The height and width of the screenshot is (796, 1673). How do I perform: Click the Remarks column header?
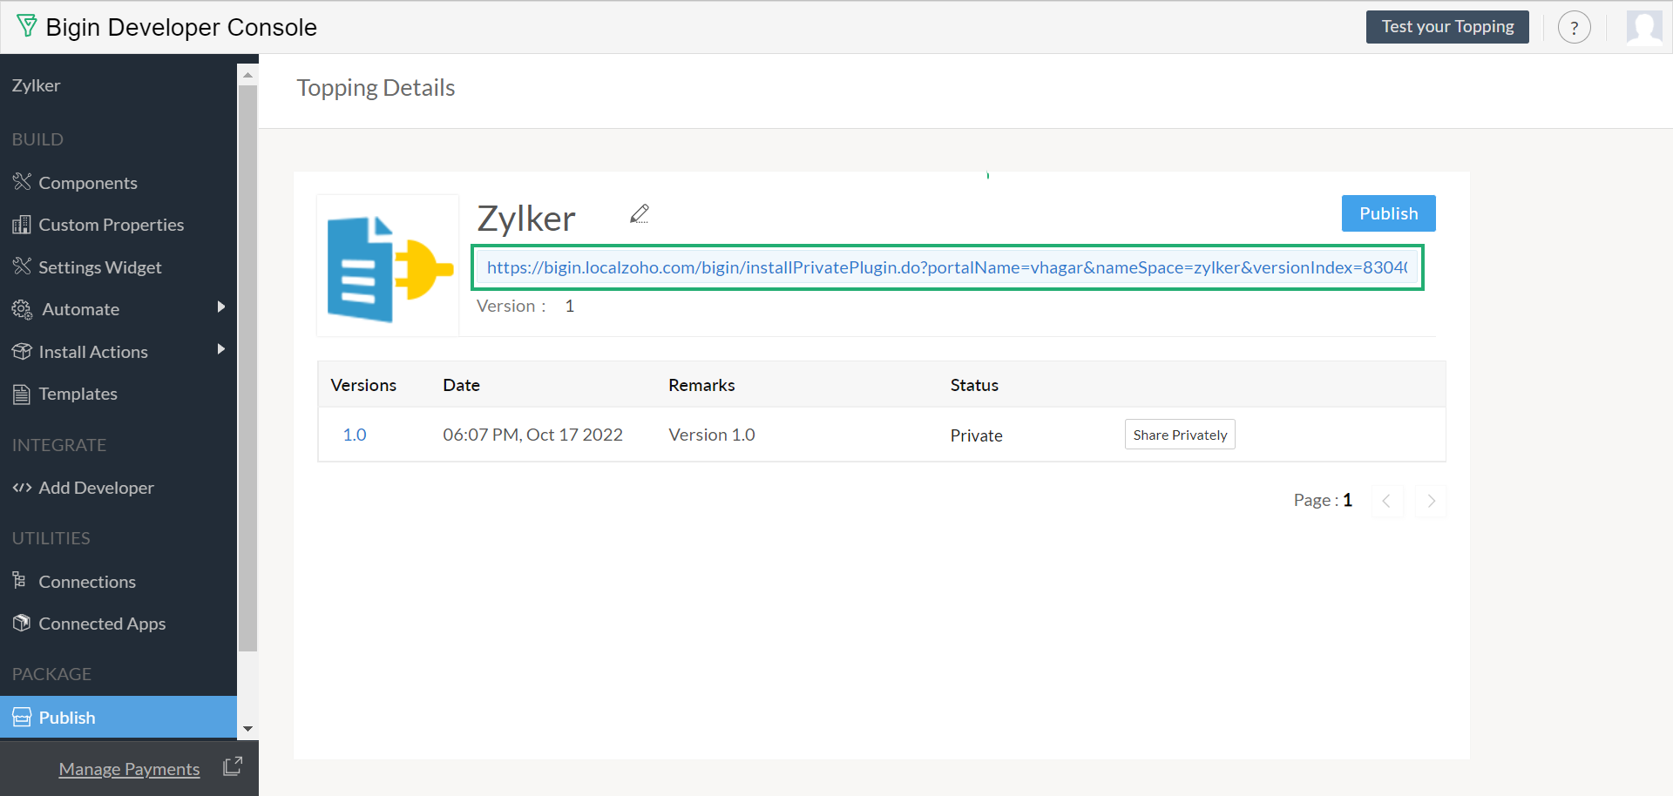pos(701,385)
